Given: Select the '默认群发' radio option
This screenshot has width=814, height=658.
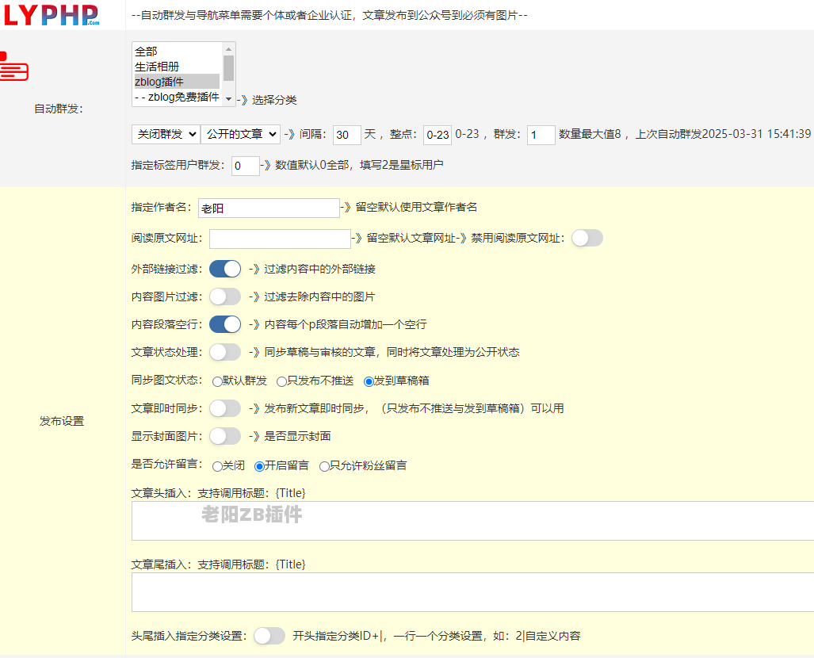Looking at the screenshot, I should coord(218,381).
